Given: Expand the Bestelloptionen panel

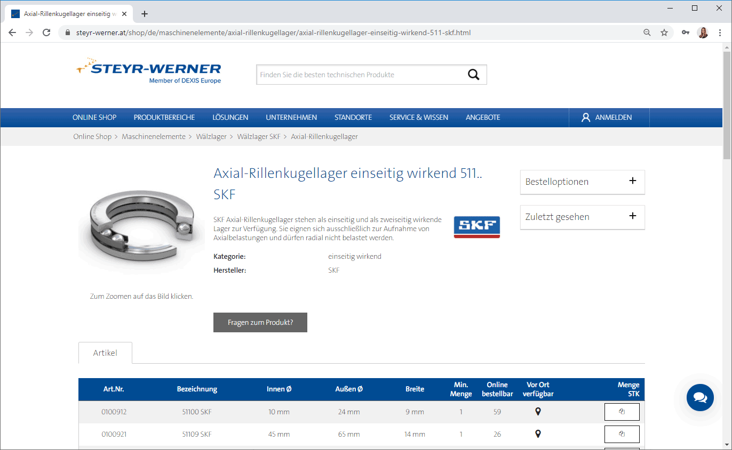Looking at the screenshot, I should tap(582, 182).
